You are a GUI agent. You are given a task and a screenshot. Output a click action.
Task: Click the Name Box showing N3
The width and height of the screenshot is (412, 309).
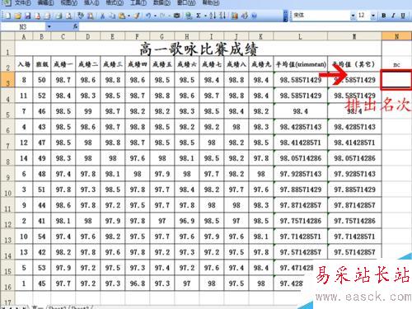[x=23, y=26]
